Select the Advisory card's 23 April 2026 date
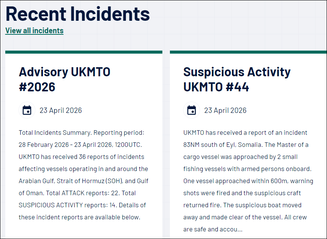This screenshot has height=239, width=327. coord(61,110)
